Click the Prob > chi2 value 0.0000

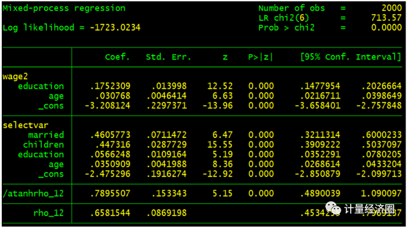point(387,27)
